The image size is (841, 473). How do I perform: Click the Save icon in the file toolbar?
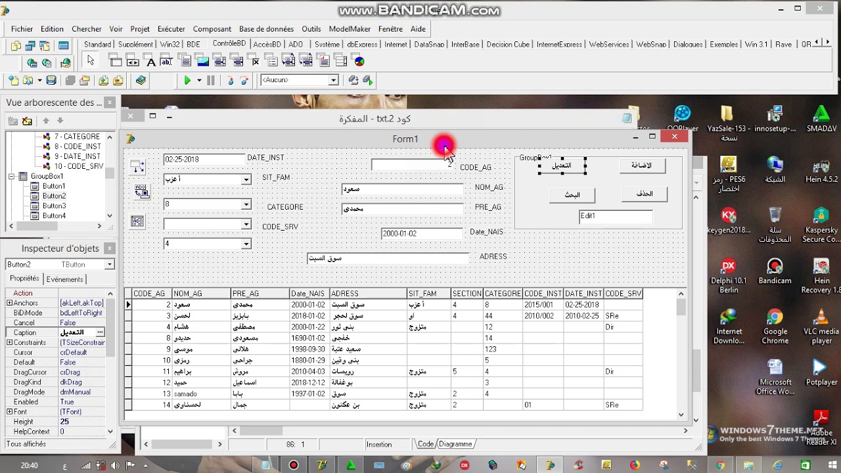(51, 81)
